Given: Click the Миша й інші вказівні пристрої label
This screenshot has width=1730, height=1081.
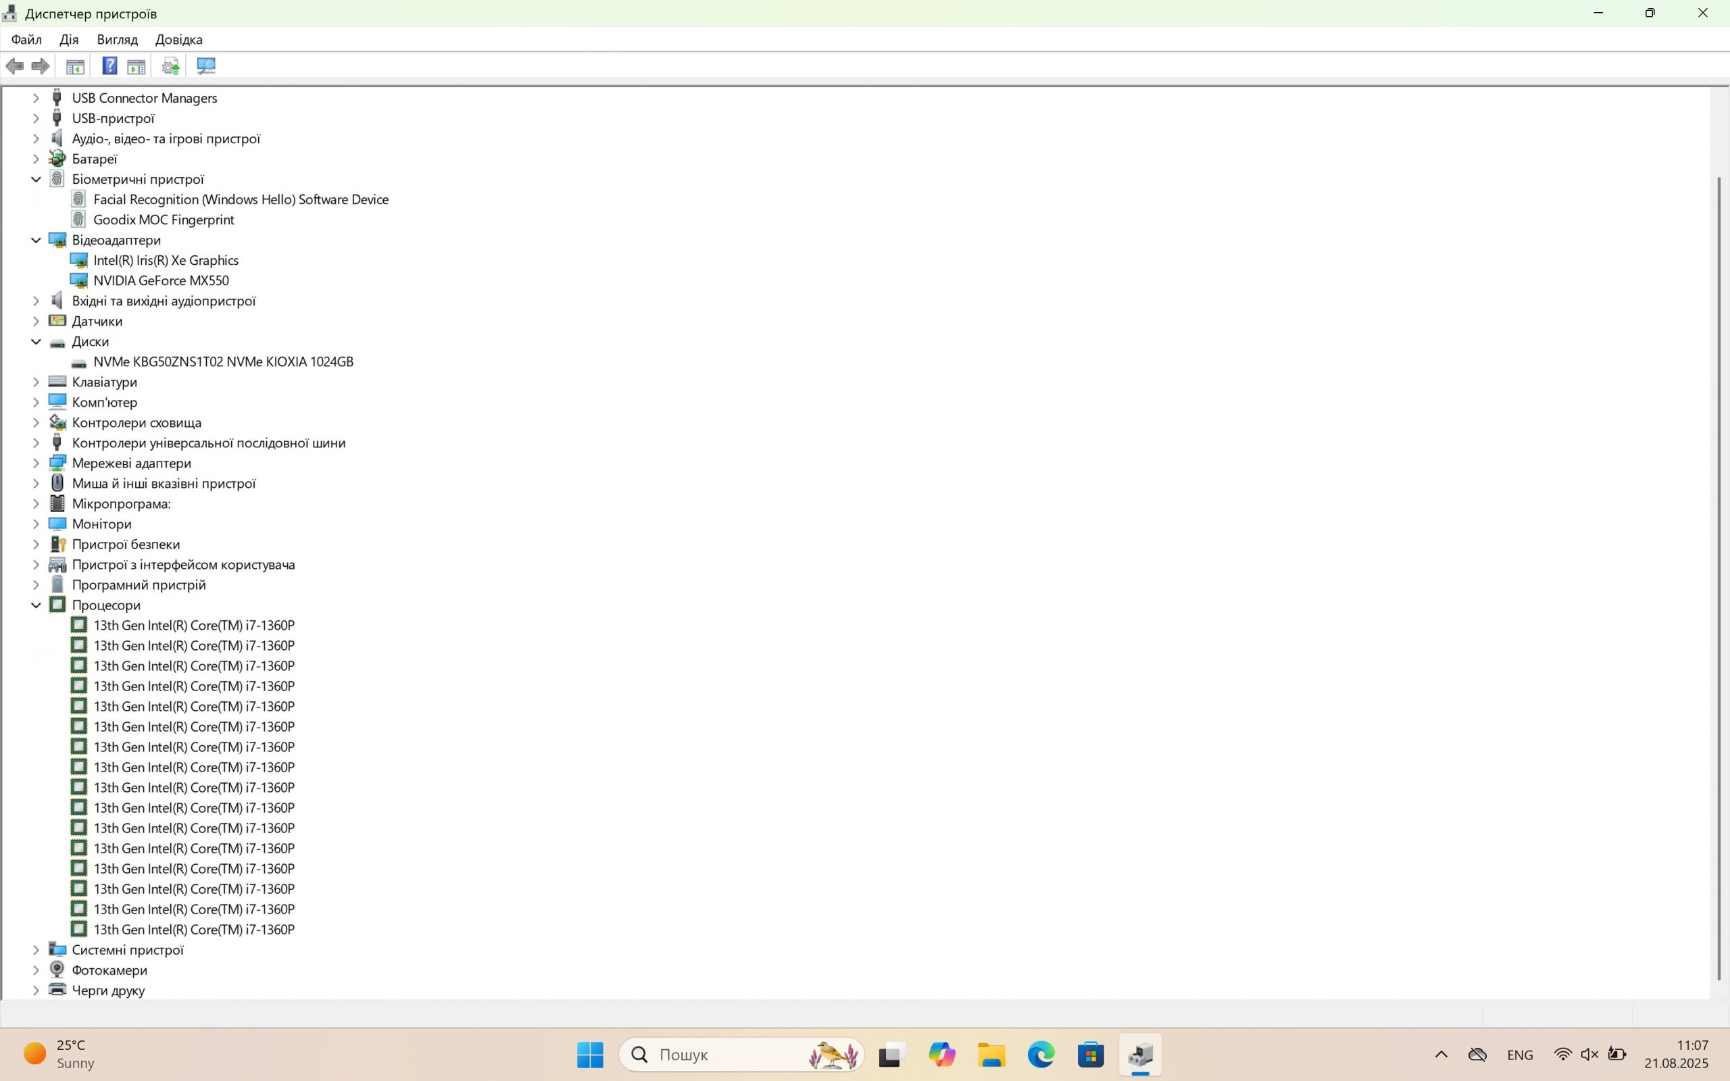Looking at the screenshot, I should 164,483.
